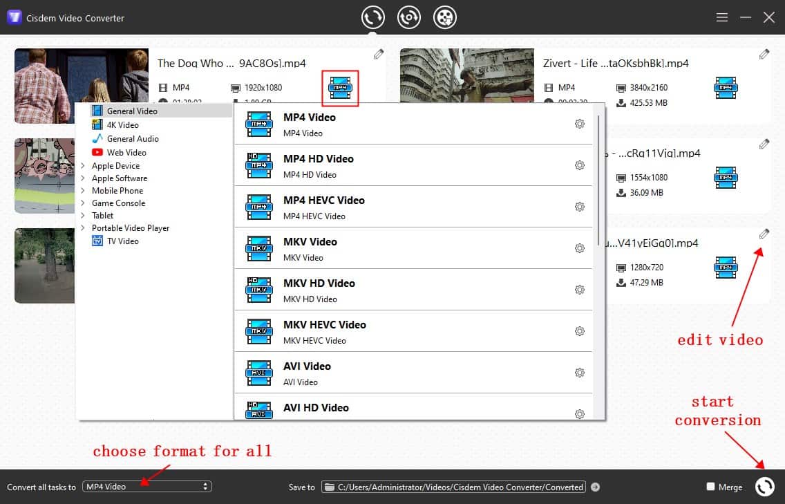Expand the Mobile Phone category

(83, 190)
